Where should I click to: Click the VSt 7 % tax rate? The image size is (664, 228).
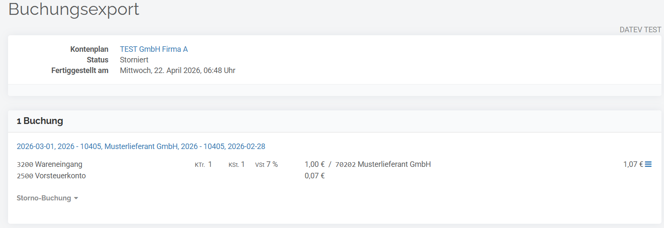click(x=267, y=164)
